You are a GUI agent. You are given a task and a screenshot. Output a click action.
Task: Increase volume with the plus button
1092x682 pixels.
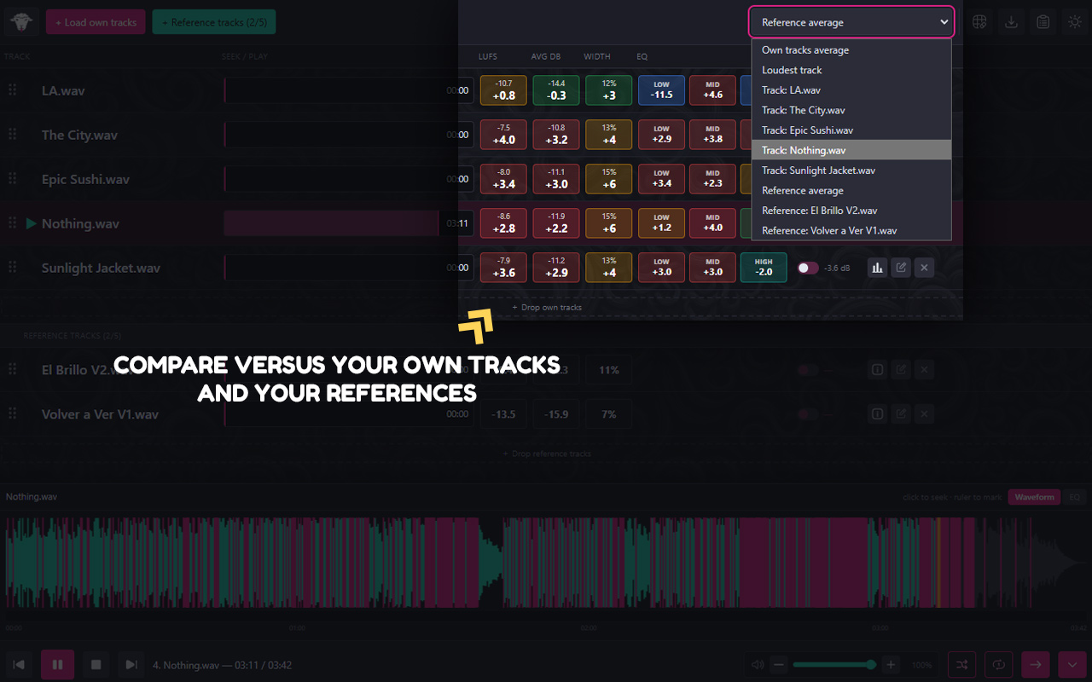tap(891, 664)
